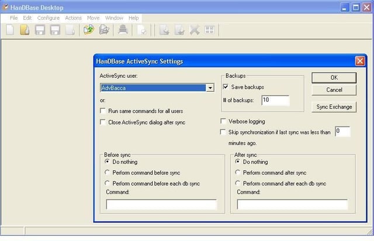This screenshot has height=241, width=374.
Task: Open the Configure menu
Action: (49, 18)
